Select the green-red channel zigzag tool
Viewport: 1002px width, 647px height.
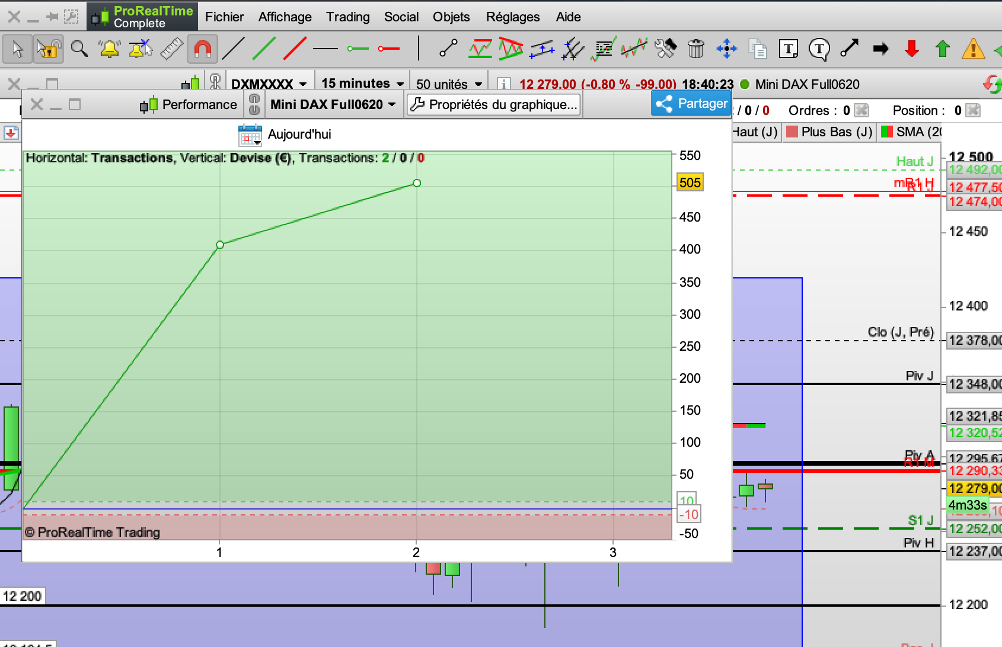pos(480,49)
